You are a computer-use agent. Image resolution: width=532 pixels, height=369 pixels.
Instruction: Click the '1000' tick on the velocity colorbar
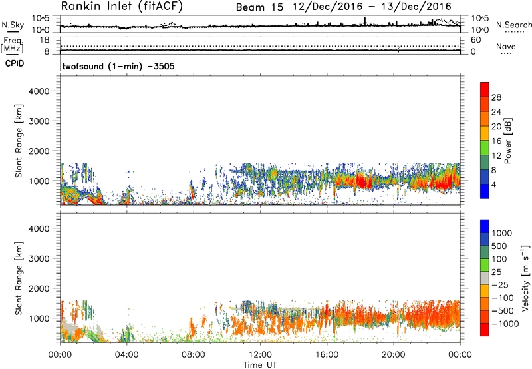pyautogui.click(x=502, y=233)
